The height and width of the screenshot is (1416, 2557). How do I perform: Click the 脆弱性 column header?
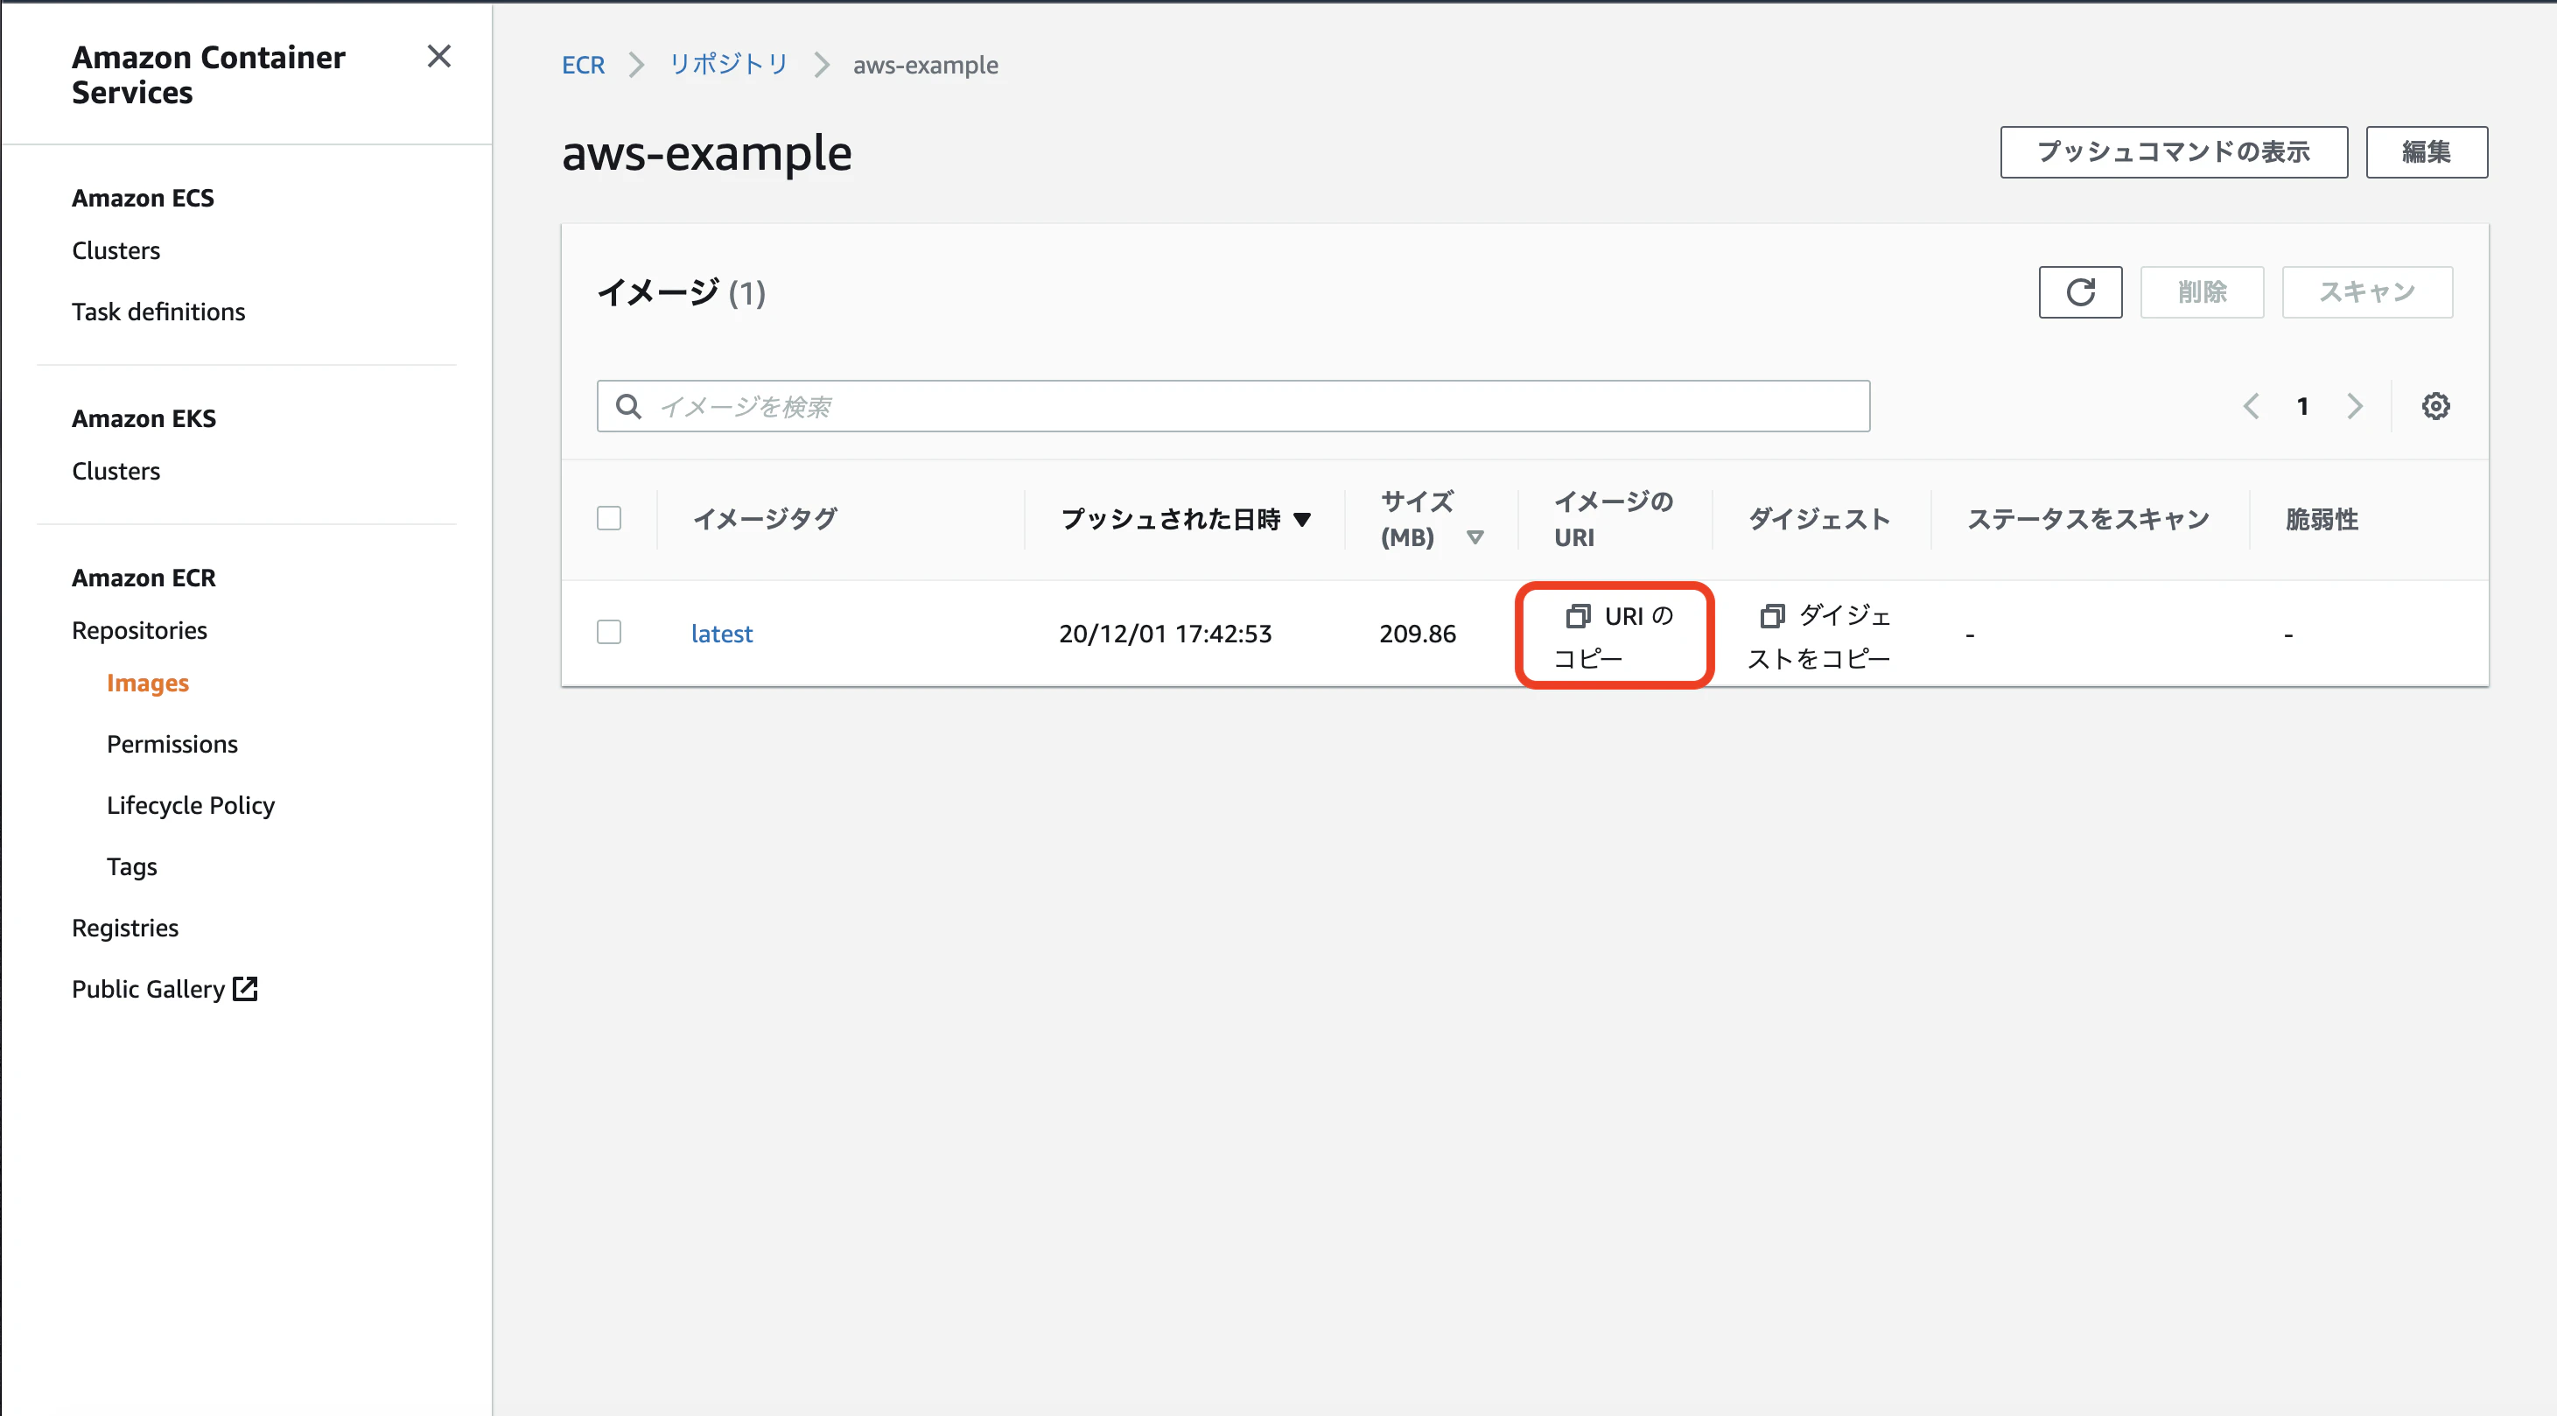tap(2321, 518)
